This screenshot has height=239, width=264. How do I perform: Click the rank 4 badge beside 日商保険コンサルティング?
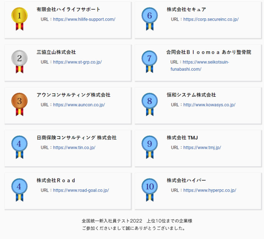pyautogui.click(x=20, y=147)
